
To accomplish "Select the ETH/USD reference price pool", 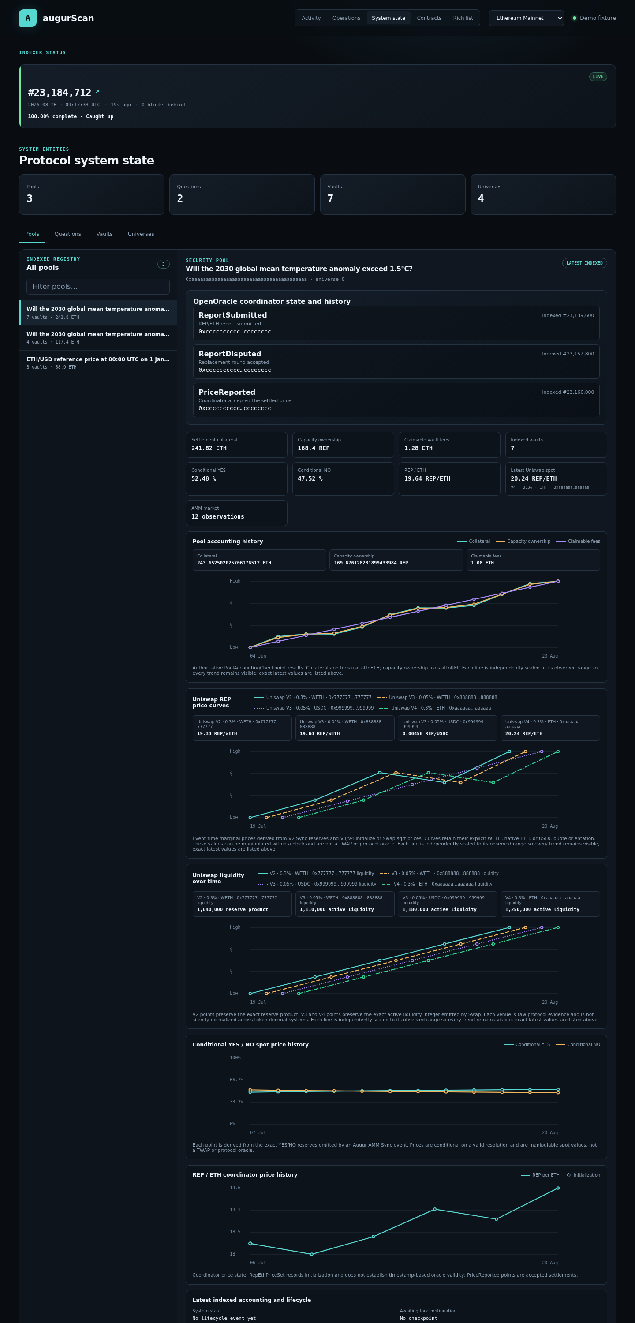I will point(98,363).
